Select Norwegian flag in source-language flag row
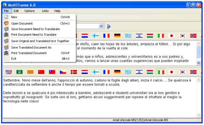Screen dimensions: 204x125 (x=193, y=36)
